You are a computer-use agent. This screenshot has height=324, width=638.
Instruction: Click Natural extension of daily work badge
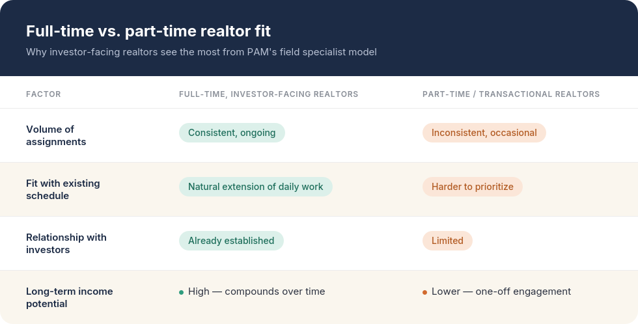click(255, 187)
